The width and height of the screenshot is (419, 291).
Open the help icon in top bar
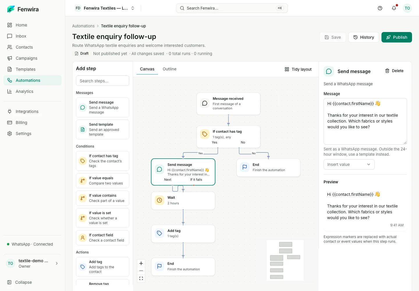click(380, 8)
